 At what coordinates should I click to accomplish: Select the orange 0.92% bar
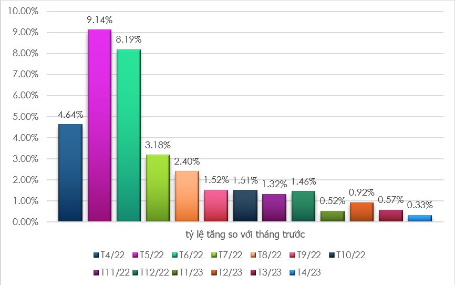361,212
